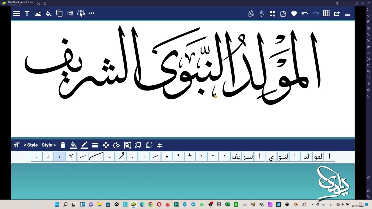Open Firefox from taskbar
The image size is (372, 209).
(x=168, y=205)
